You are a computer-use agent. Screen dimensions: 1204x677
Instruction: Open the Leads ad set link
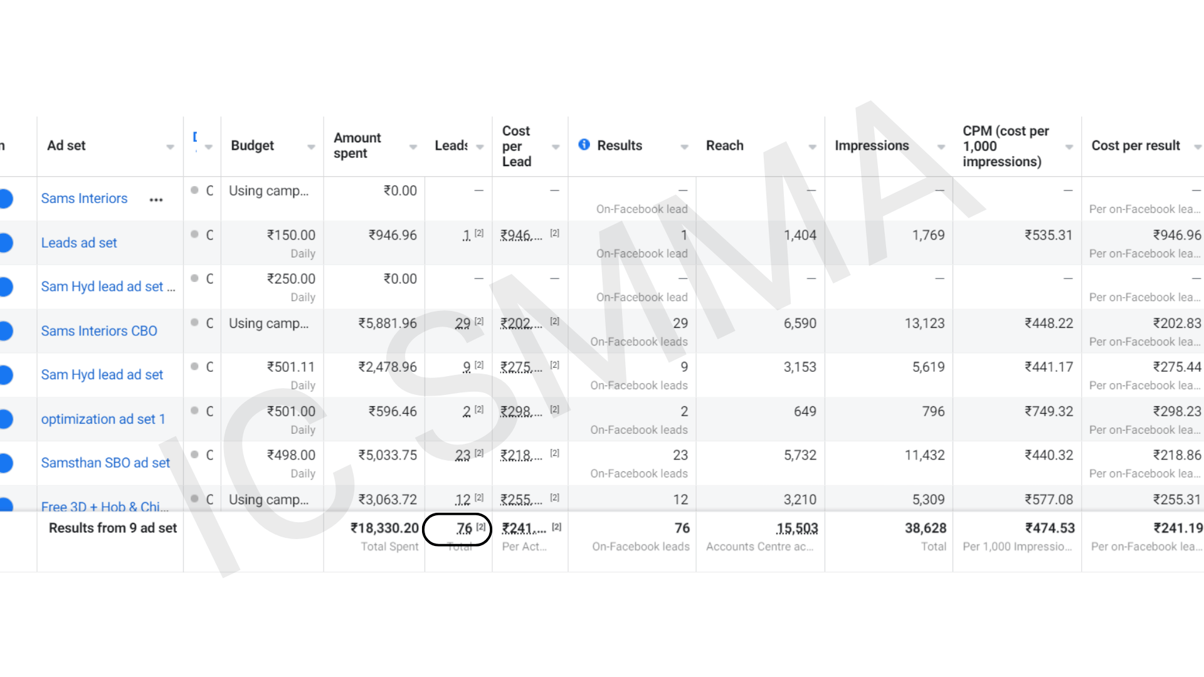click(x=79, y=243)
